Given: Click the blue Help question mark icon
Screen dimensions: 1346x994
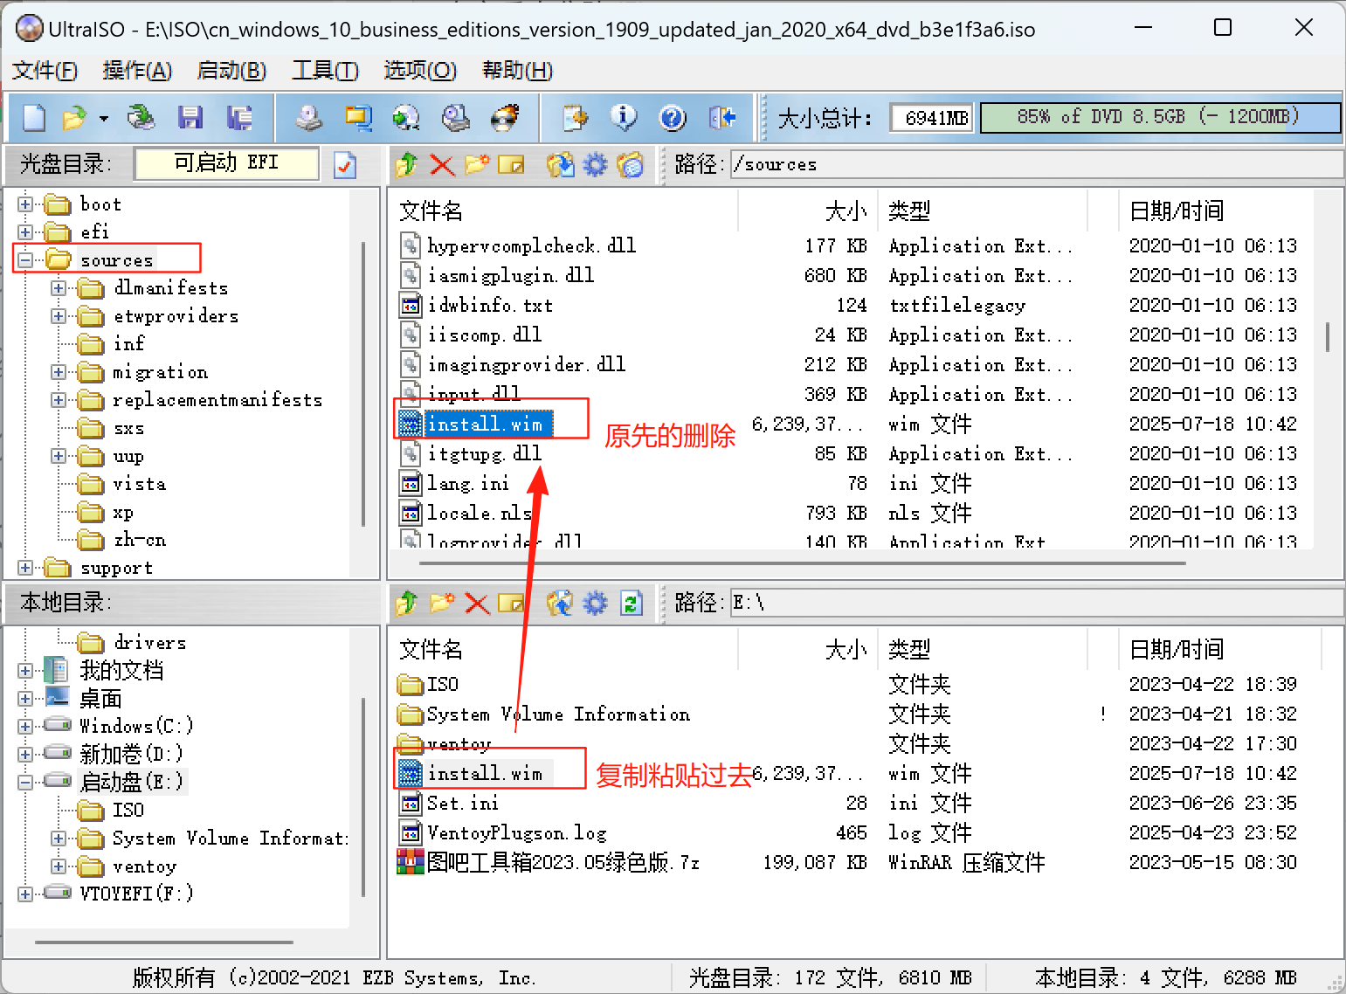Looking at the screenshot, I should tap(672, 117).
